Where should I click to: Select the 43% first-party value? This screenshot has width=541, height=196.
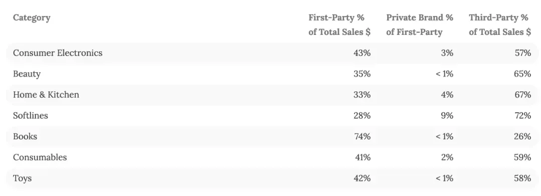coord(362,53)
